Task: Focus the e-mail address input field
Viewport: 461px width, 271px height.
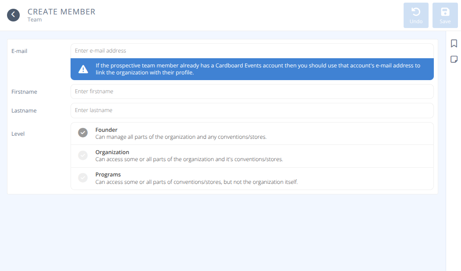Action: 252,51
